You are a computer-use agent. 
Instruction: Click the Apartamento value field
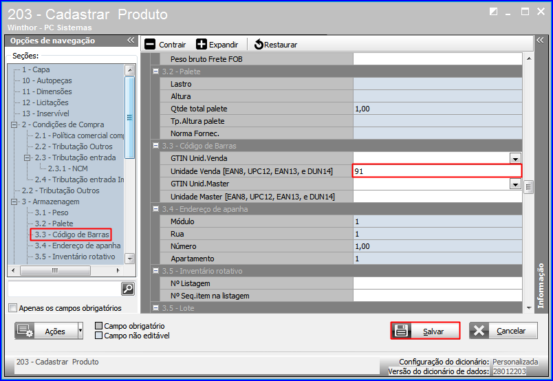pyautogui.click(x=437, y=259)
